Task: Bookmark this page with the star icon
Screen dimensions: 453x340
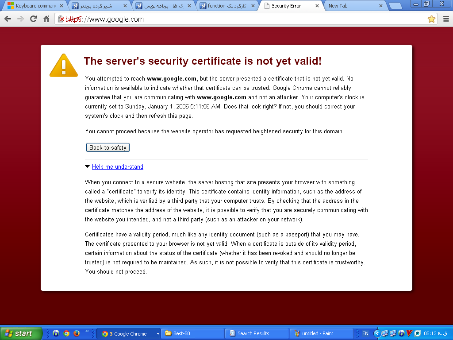Action: point(431,19)
